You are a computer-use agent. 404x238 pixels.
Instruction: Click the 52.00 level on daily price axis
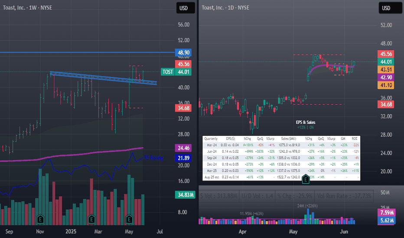pos(386,25)
